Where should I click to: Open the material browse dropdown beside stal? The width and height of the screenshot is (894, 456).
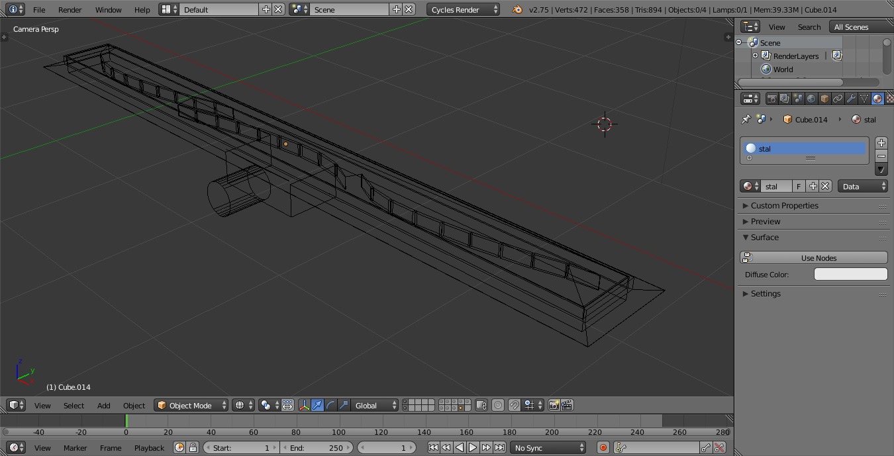click(x=749, y=187)
